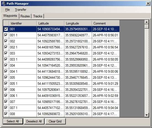Click longitude cell 35.55627297610...

pyautogui.click(x=78, y=47)
